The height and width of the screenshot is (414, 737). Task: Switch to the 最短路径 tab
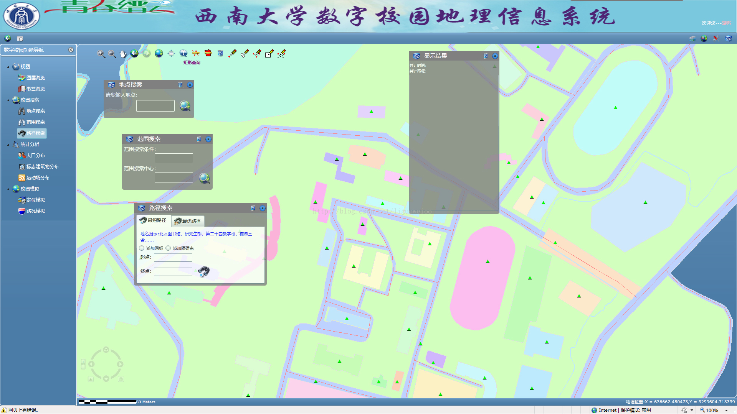click(153, 220)
